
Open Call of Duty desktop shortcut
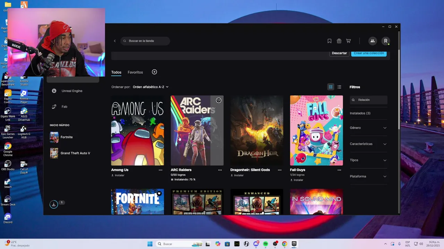click(x=24, y=167)
